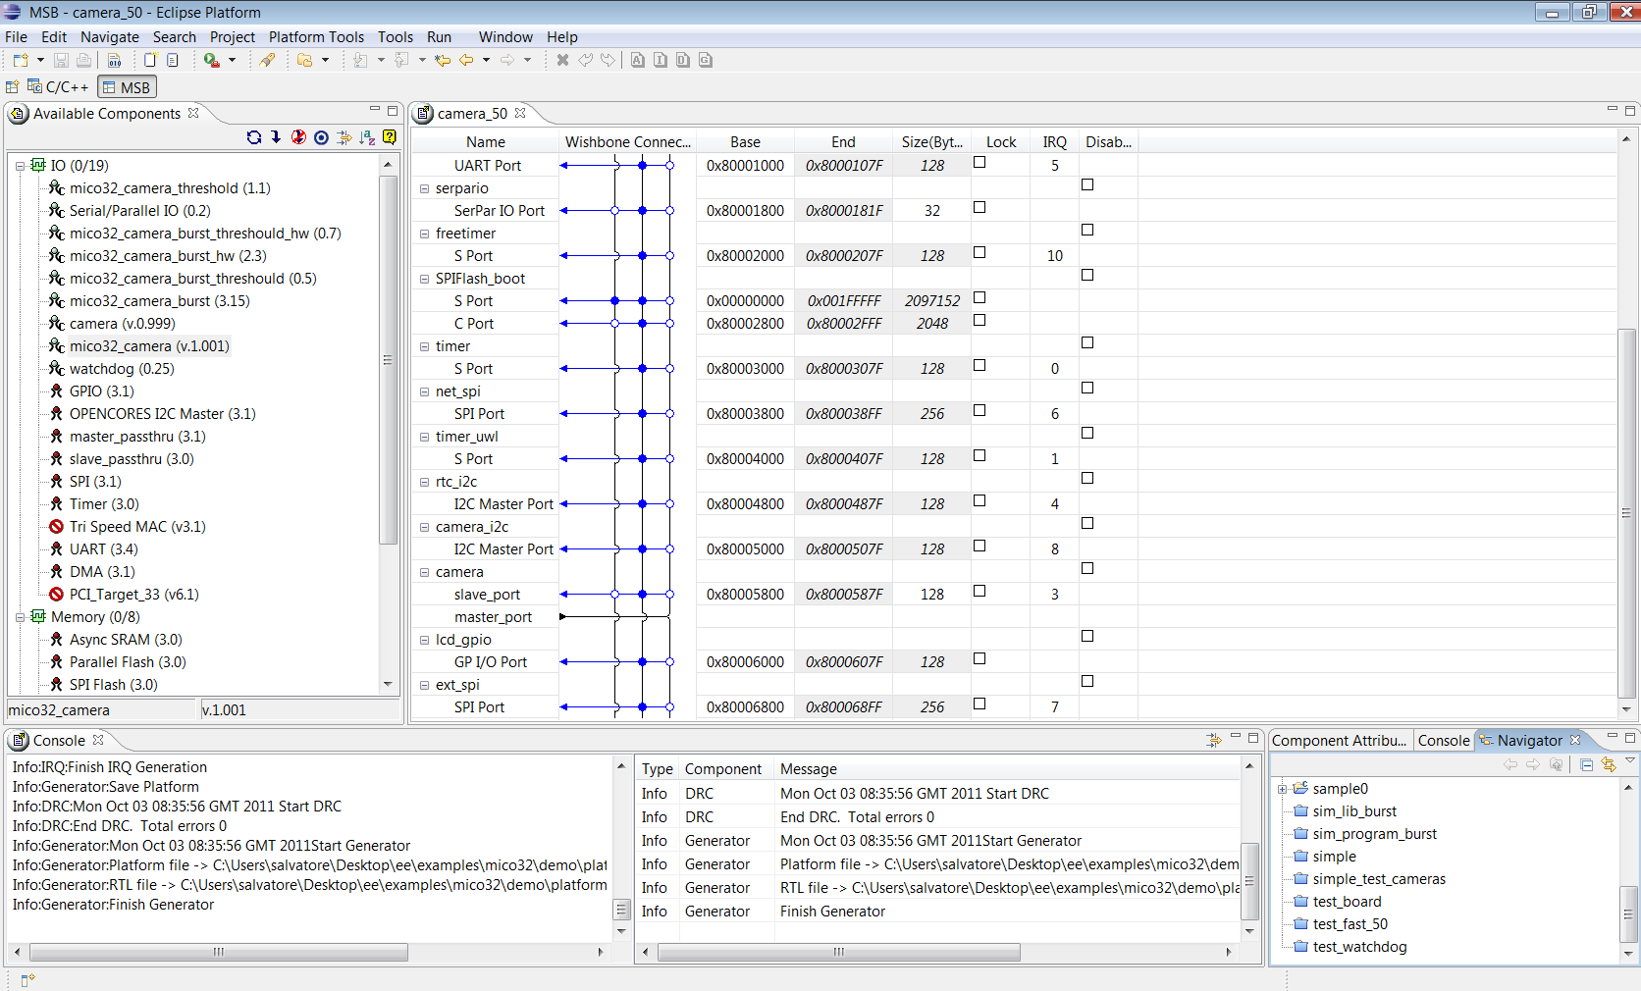The image size is (1641, 991).
Task: Click the MSB perspective button
Action: pyautogui.click(x=127, y=87)
